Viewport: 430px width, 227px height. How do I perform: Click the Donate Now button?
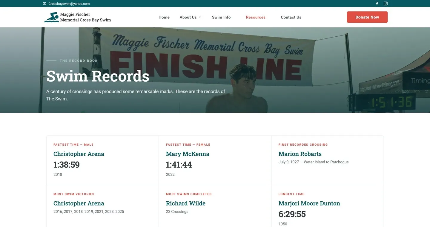pyautogui.click(x=367, y=17)
